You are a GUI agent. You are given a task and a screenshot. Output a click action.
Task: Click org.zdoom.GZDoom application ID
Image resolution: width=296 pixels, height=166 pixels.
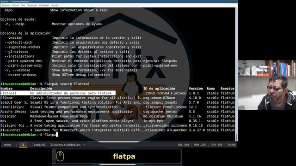(159, 98)
